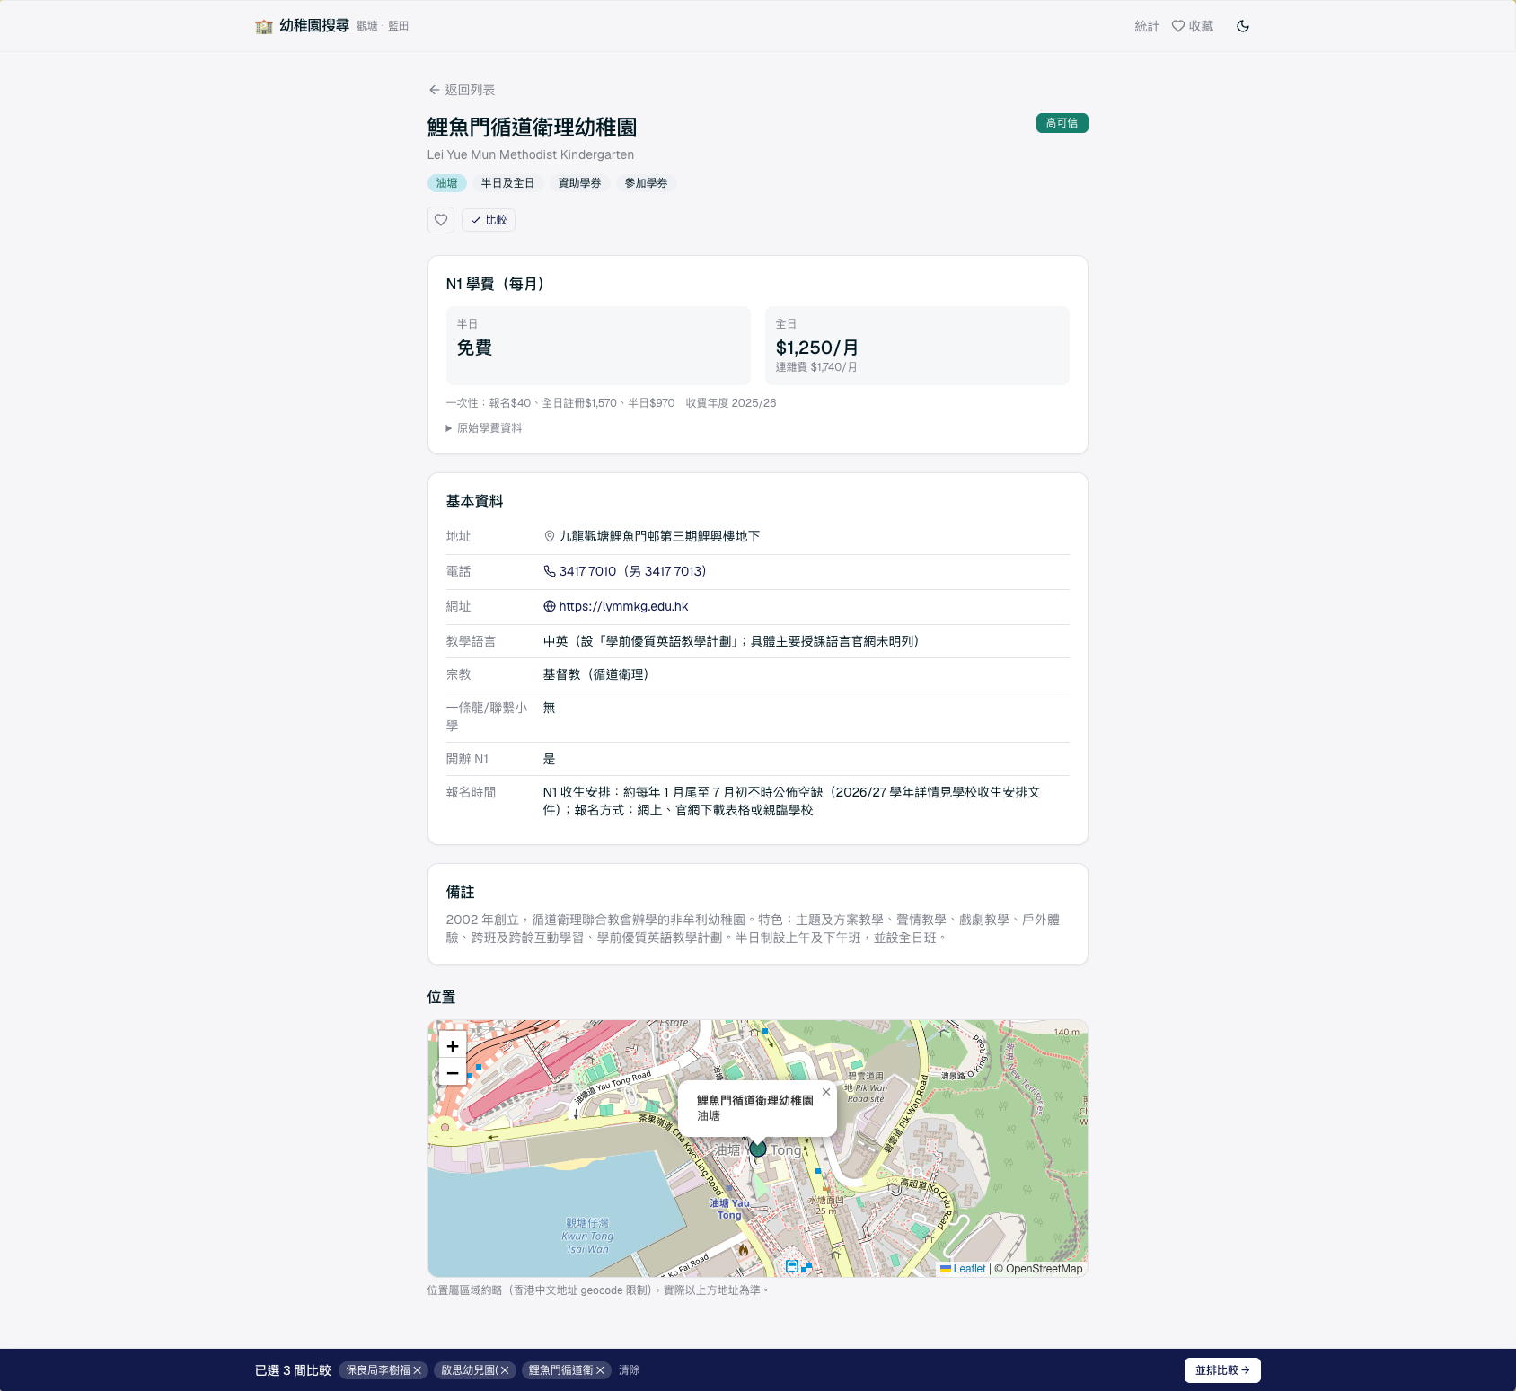Click the map pin icon beside address
This screenshot has width=1516, height=1391.
tap(550, 536)
